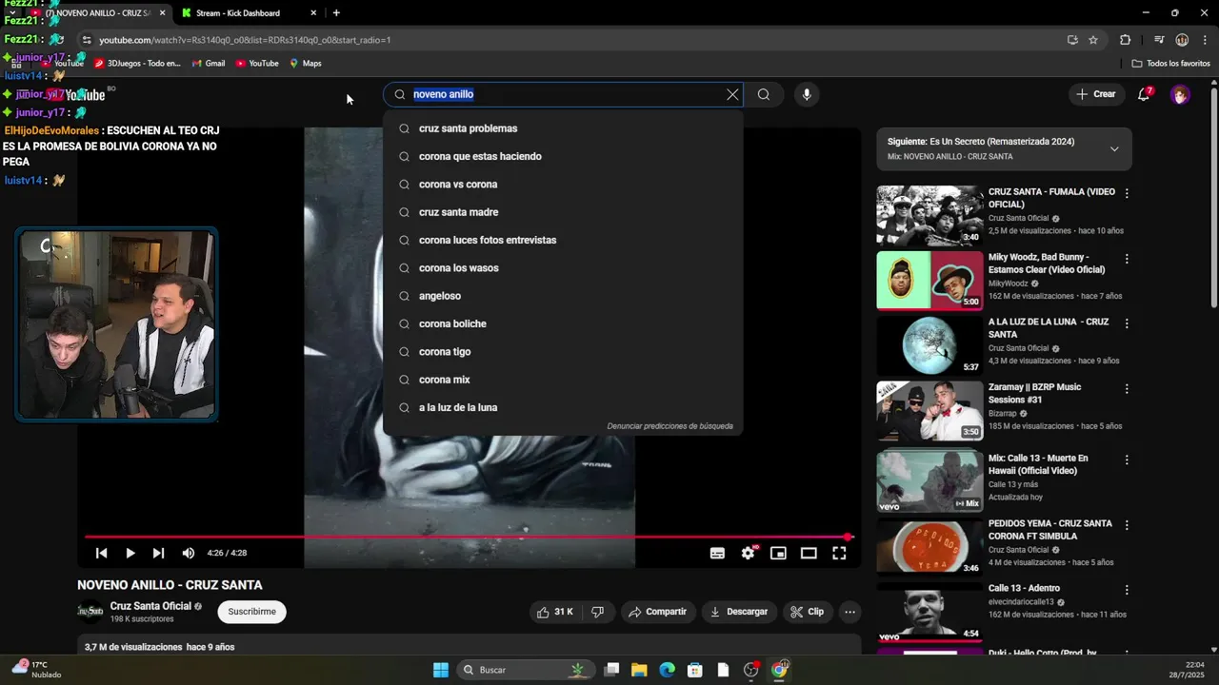1219x685 pixels.
Task: Open options for PEDIDOS YEMA video
Action: click(x=1127, y=525)
